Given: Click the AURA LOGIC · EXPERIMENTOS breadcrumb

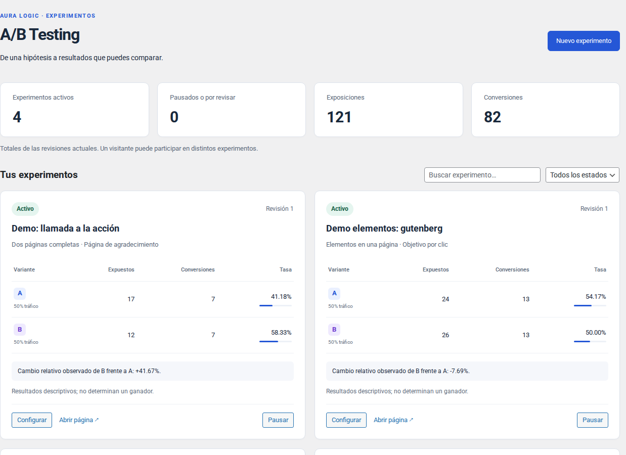Looking at the screenshot, I should pos(48,16).
